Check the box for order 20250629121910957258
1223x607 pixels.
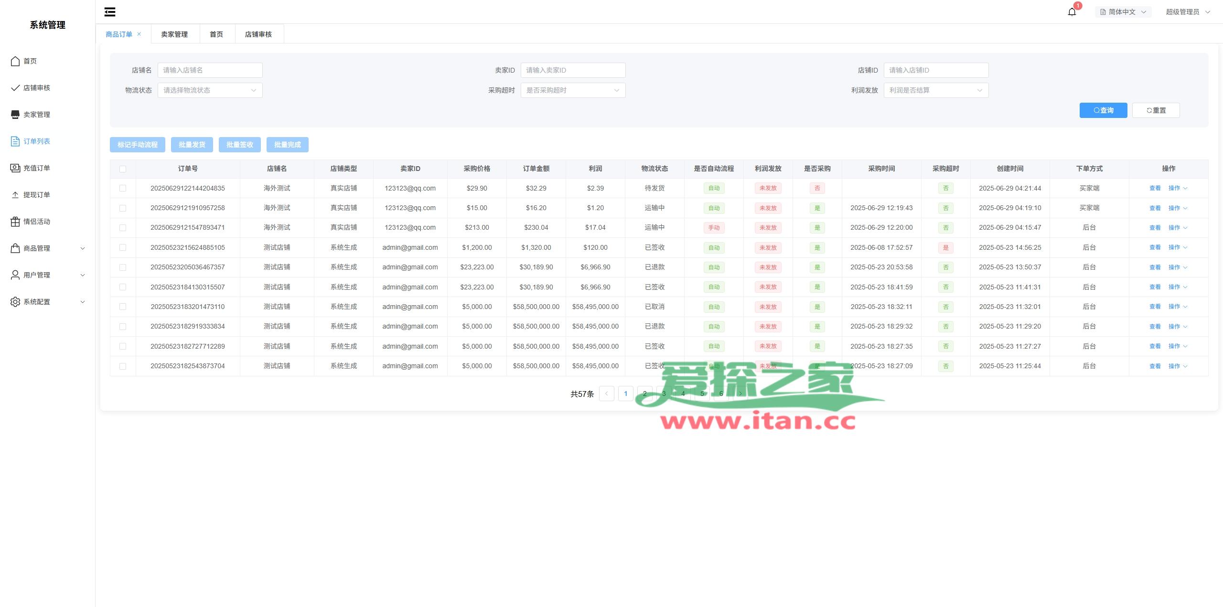pyautogui.click(x=123, y=208)
